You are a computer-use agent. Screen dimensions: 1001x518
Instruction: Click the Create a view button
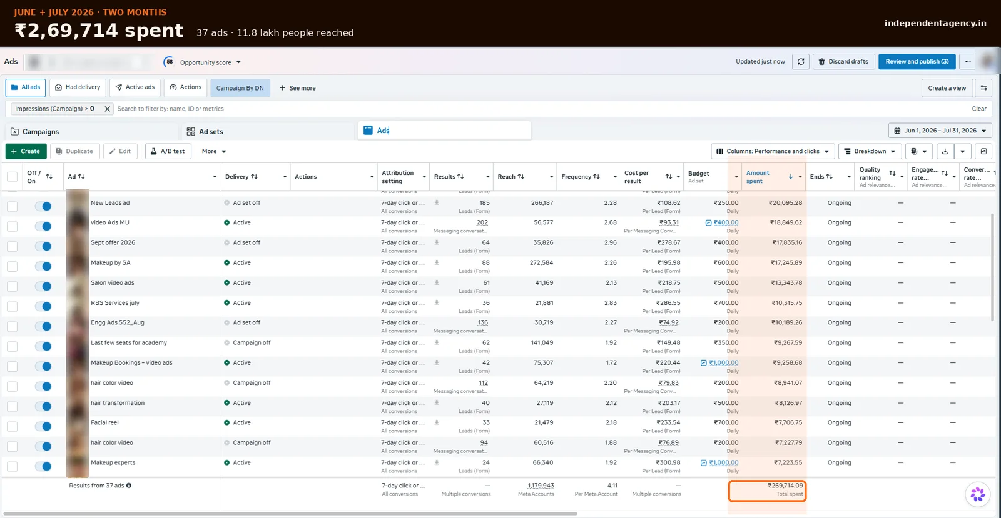pyautogui.click(x=947, y=88)
